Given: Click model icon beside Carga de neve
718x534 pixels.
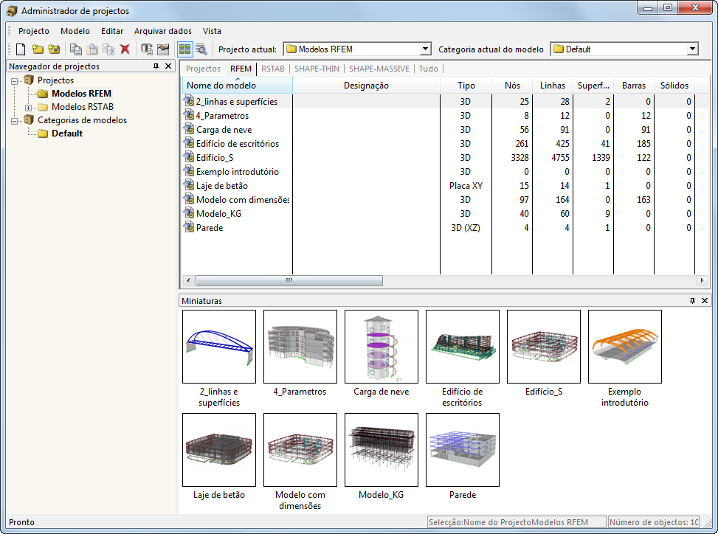Looking at the screenshot, I should pos(189,130).
